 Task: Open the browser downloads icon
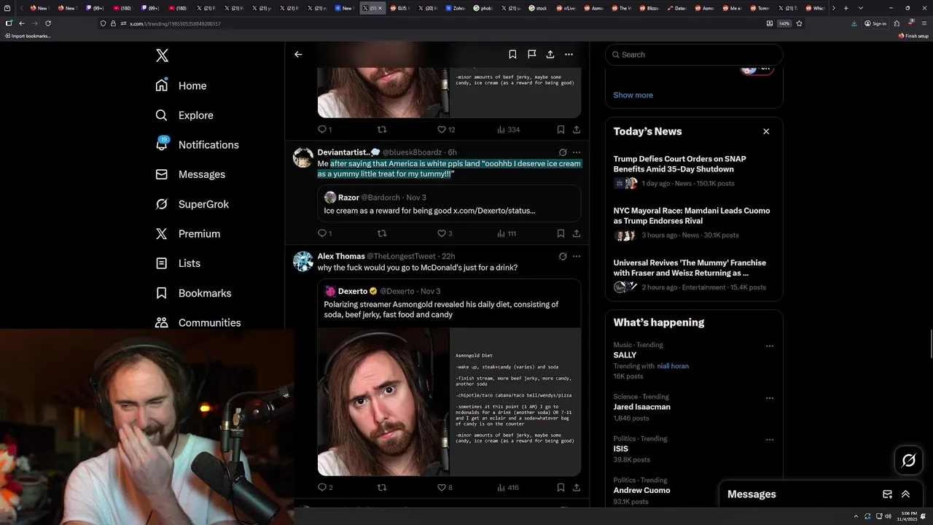click(854, 23)
